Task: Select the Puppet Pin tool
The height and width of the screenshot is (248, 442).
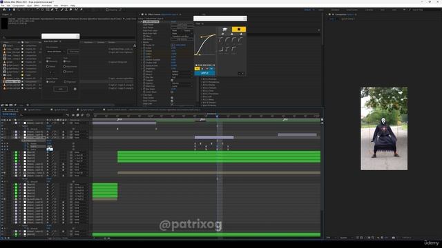Action: point(81,10)
